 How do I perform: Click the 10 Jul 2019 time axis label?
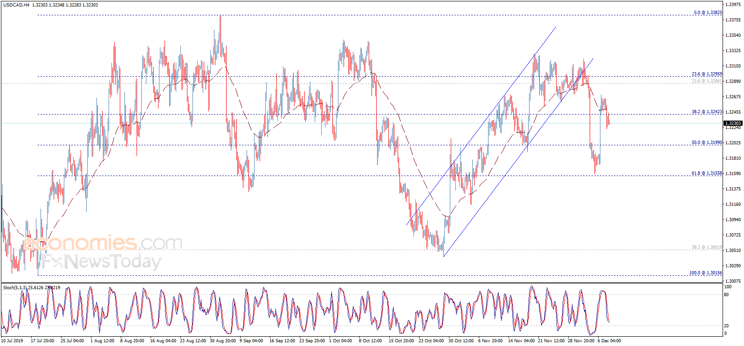point(12,341)
